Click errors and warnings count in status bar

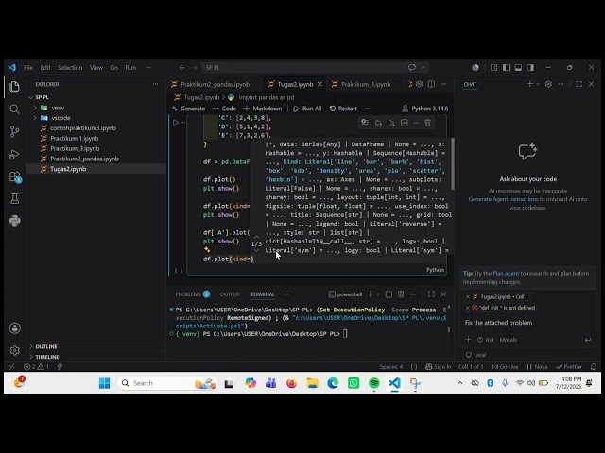point(36,367)
